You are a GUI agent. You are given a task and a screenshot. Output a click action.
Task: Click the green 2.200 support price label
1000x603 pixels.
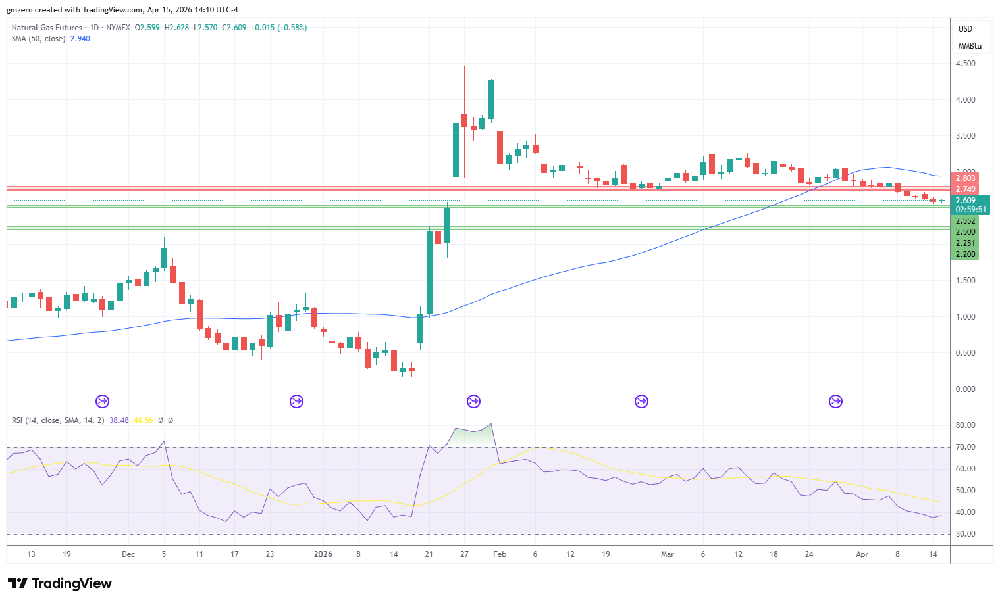pos(965,254)
